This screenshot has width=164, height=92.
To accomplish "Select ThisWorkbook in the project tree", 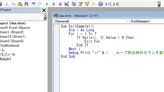I will tap(9, 45).
